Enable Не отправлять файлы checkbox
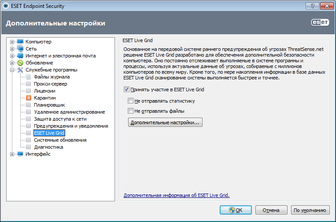The width and height of the screenshot is (336, 222). pyautogui.click(x=130, y=111)
